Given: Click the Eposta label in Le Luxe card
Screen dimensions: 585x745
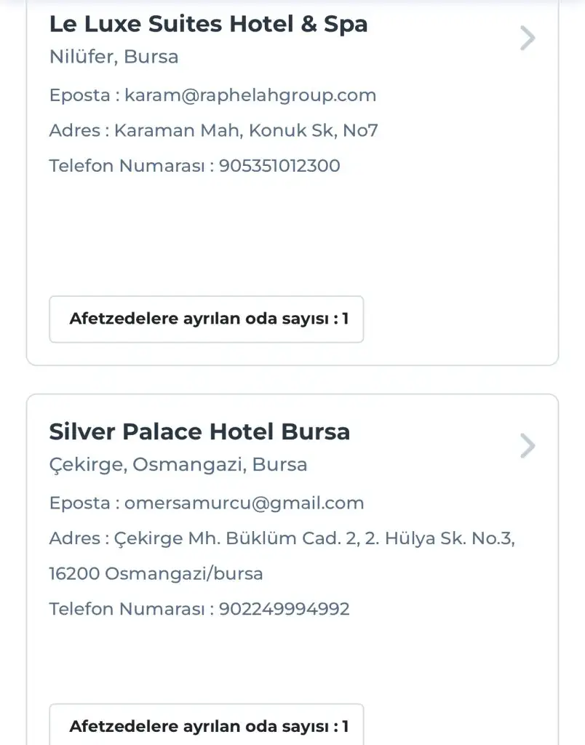Looking at the screenshot, I should [x=80, y=95].
